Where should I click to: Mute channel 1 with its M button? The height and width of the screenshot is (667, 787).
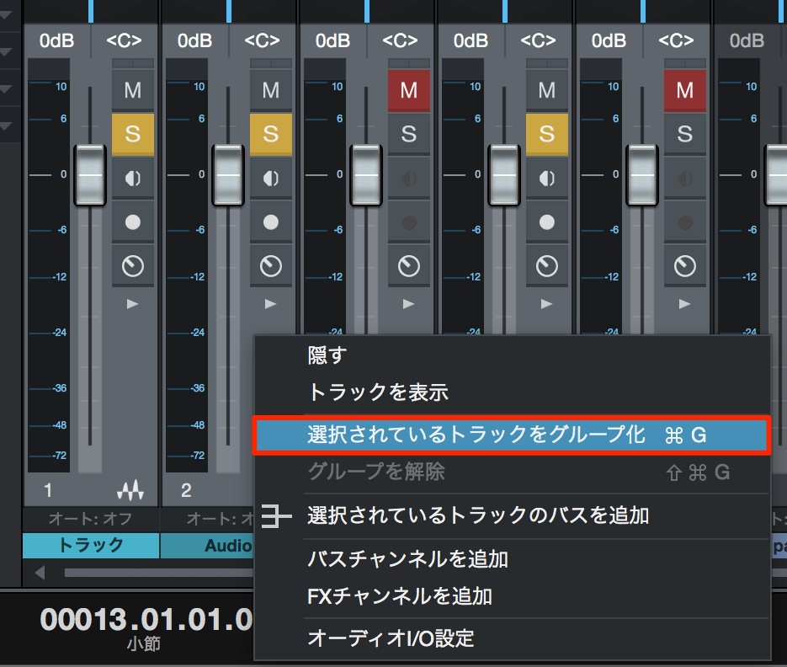(x=132, y=90)
